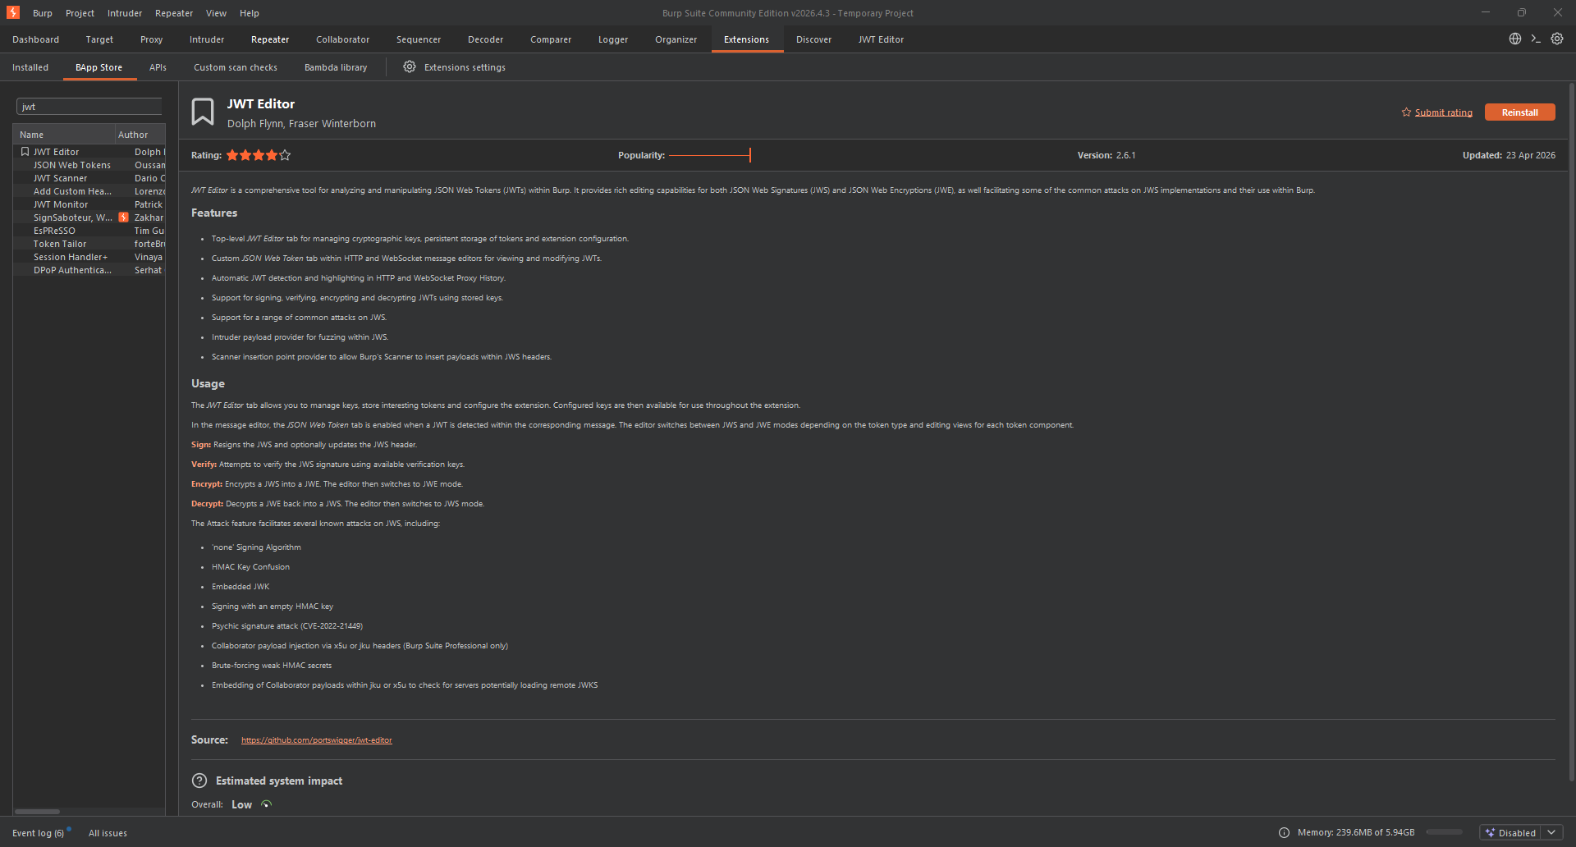The width and height of the screenshot is (1576, 847).
Task: Open the Burp menu
Action: 43,13
